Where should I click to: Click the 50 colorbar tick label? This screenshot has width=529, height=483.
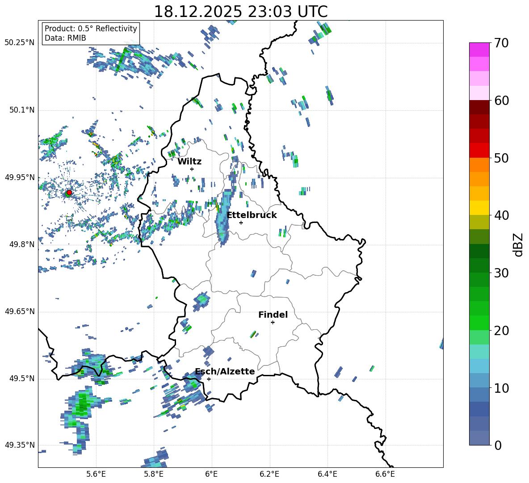tap(501, 158)
